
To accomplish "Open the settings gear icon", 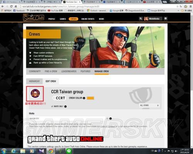I will (166, 18).
